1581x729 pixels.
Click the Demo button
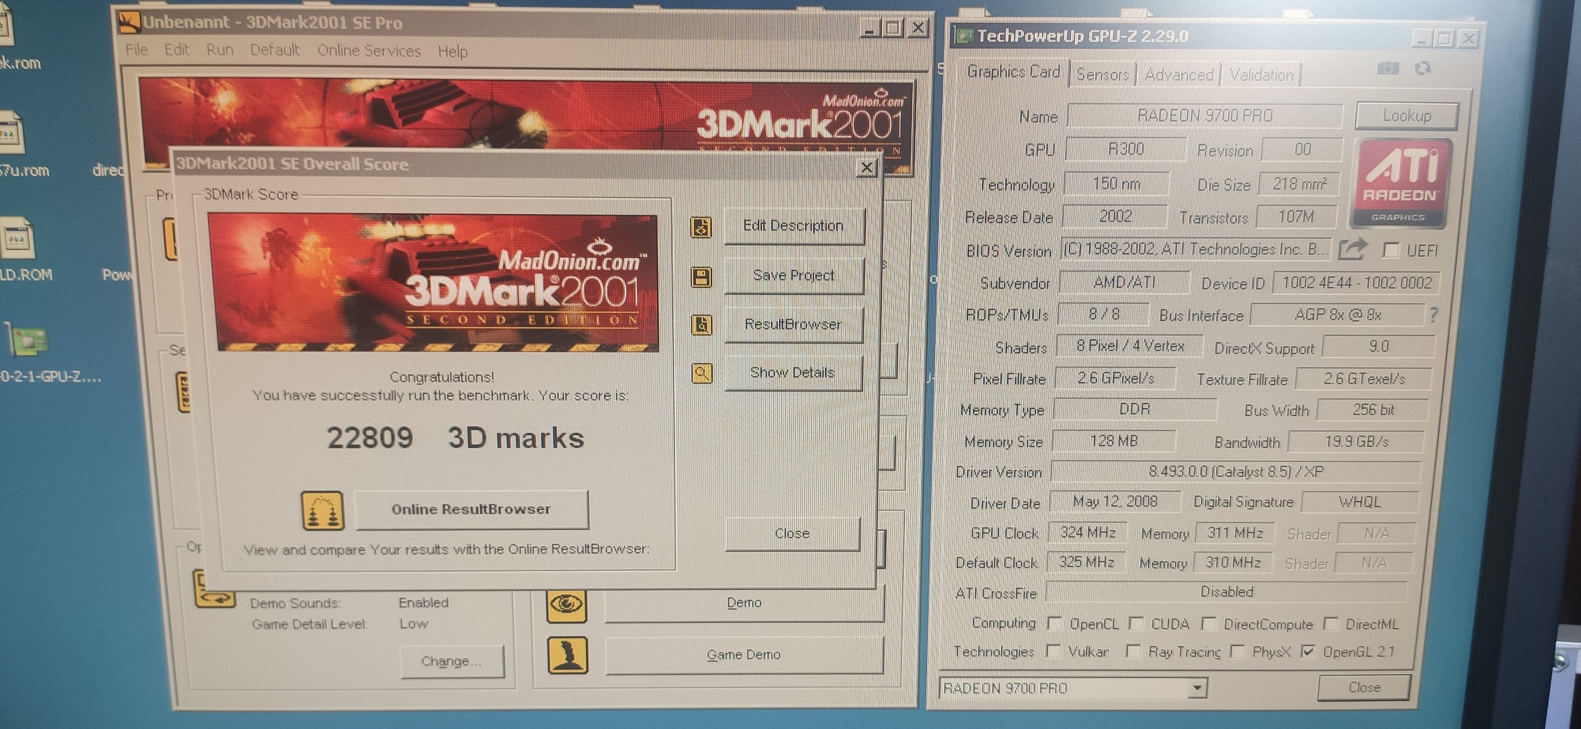click(x=745, y=603)
